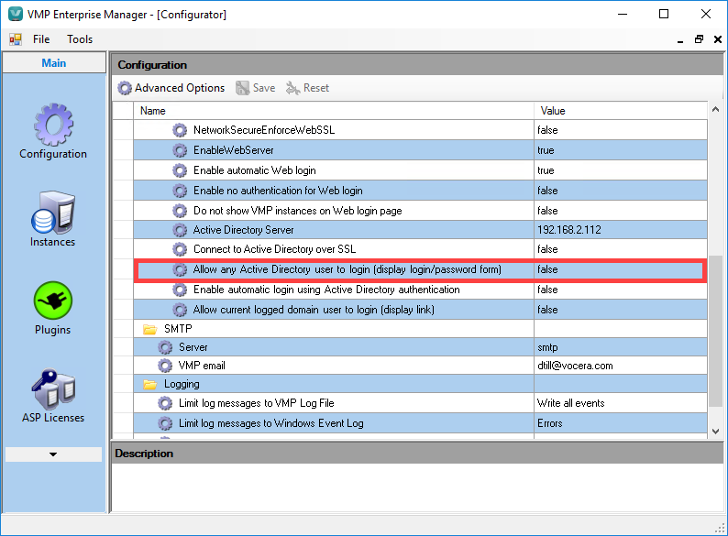Image resolution: width=728 pixels, height=536 pixels.
Task: Click the VMP logo in title bar
Action: point(16,14)
